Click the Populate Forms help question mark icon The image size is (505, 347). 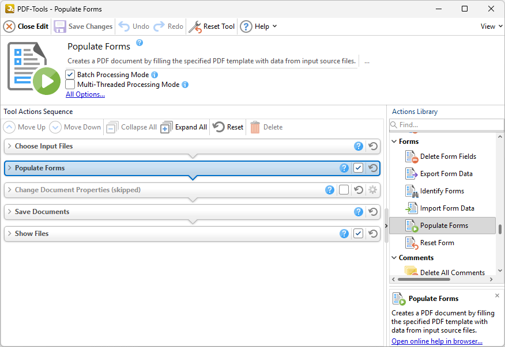pos(139,43)
